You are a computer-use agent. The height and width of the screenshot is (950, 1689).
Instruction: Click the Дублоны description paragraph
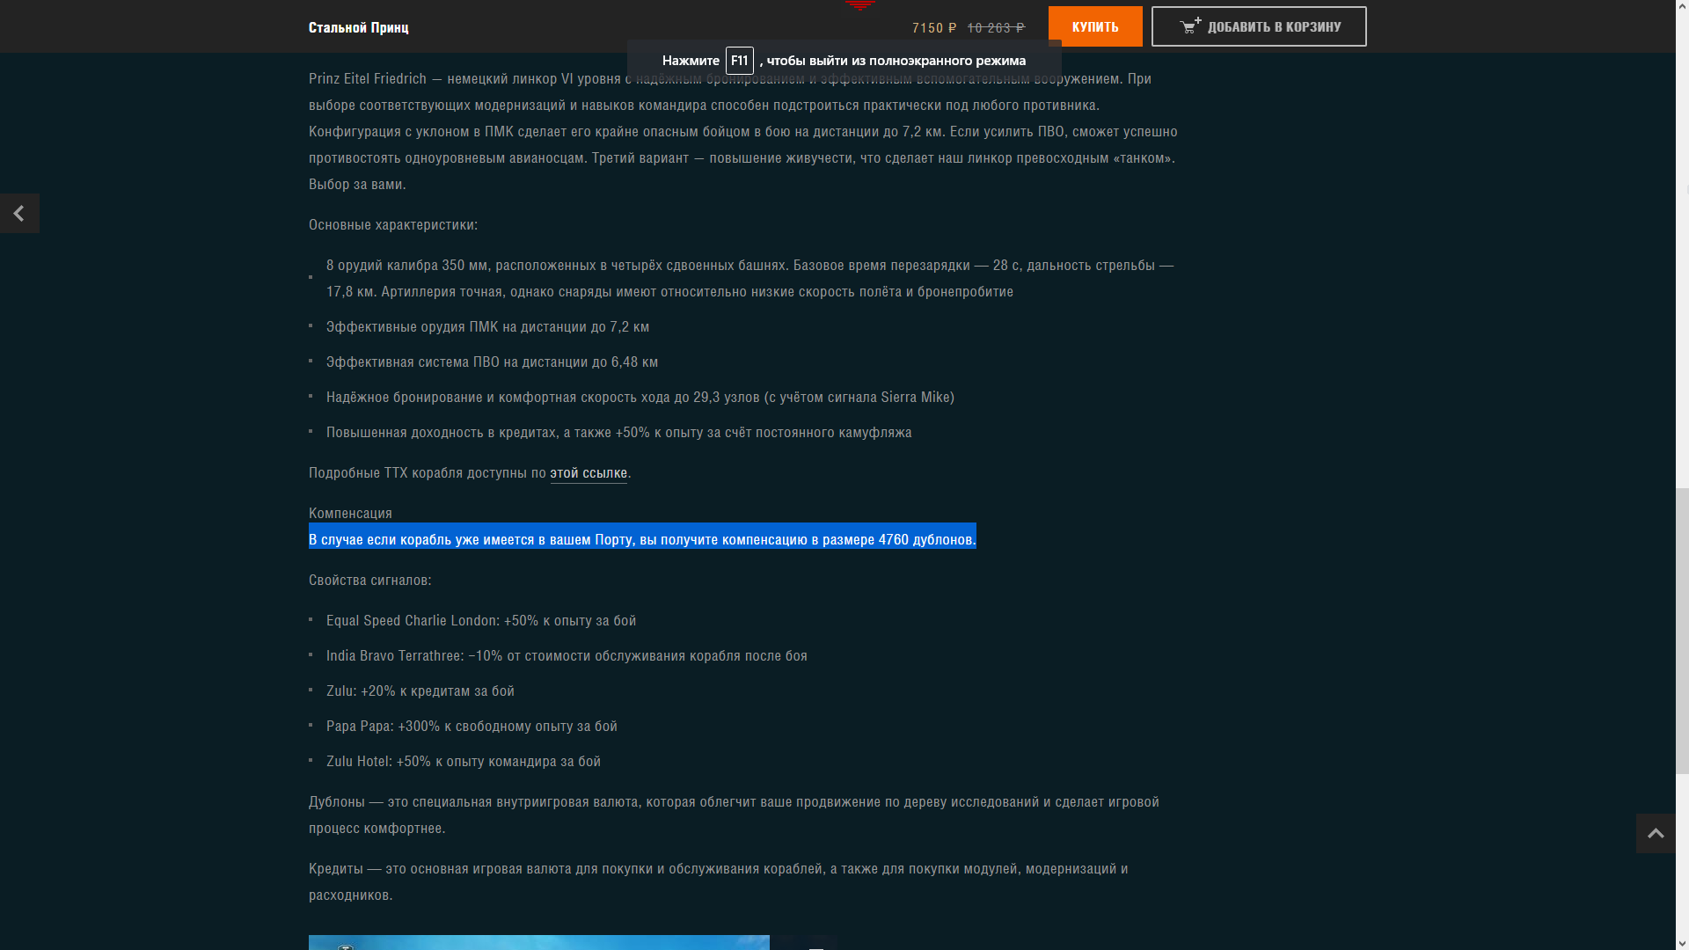tap(734, 815)
